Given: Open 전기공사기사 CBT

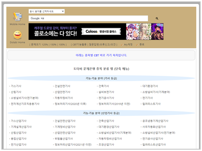Looking at the screenshot, I should click(106, 98).
